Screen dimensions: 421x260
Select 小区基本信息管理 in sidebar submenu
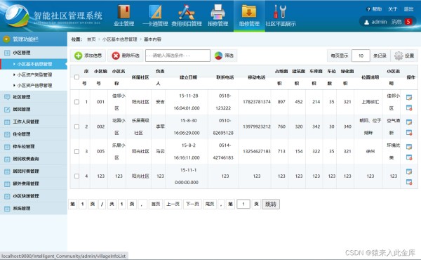34,64
